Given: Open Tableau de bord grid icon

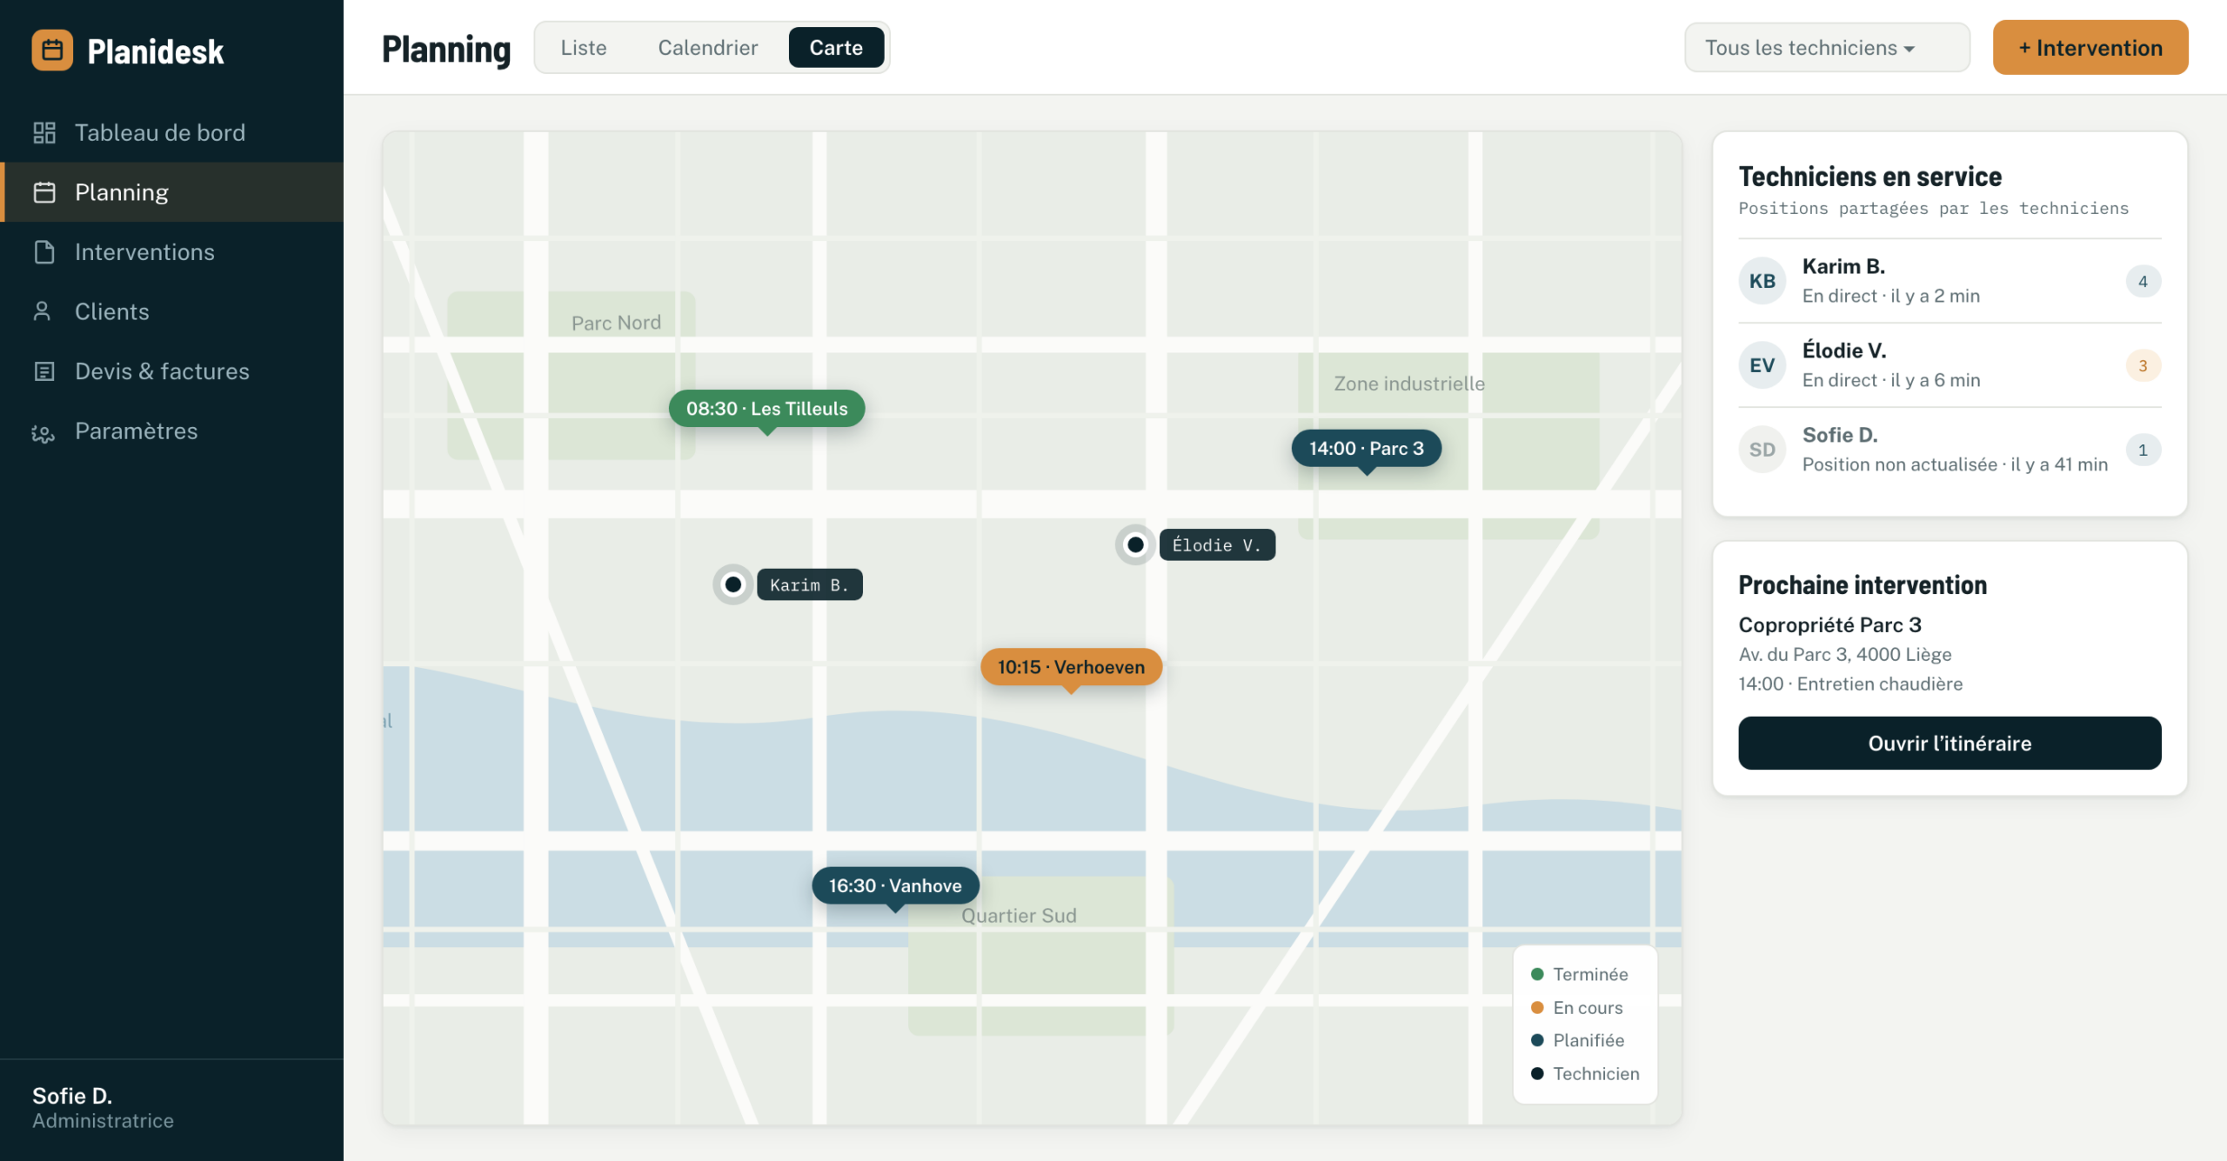Looking at the screenshot, I should [x=44, y=132].
